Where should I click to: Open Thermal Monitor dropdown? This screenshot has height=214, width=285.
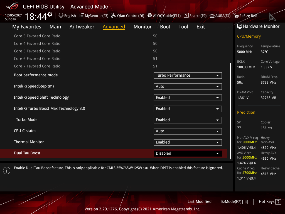tap(188, 142)
